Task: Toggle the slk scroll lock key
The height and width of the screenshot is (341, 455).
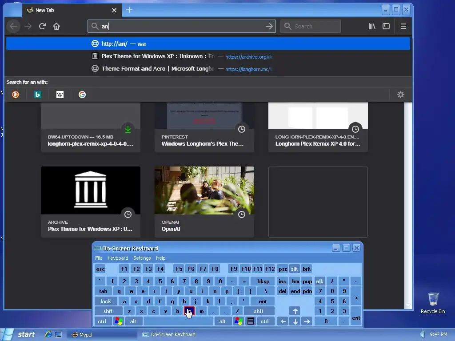Action: tap(294, 269)
